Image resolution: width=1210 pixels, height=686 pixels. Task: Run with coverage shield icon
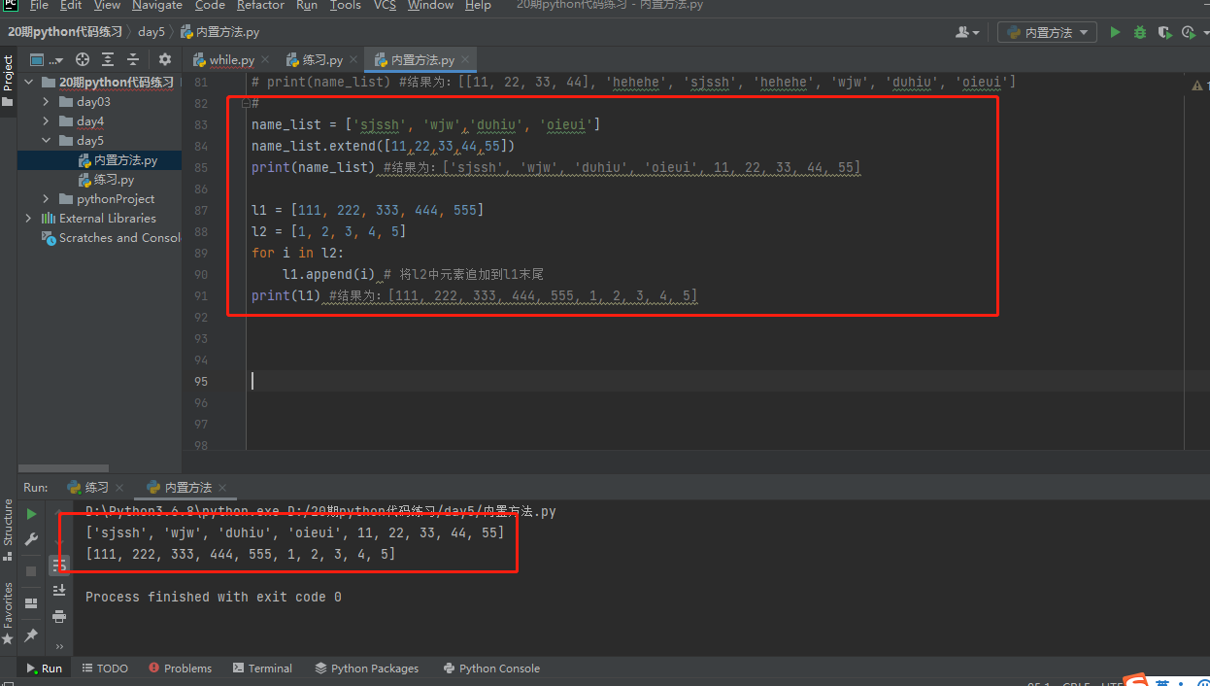(1164, 32)
